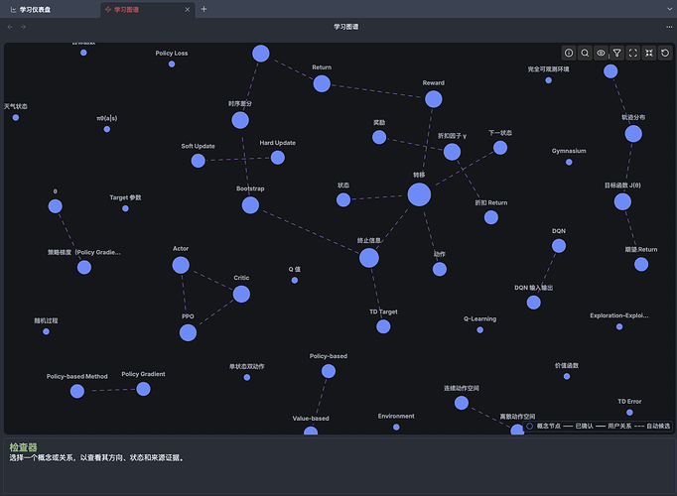The width and height of the screenshot is (677, 496).
Task: Go back with the left arrow
Action: (x=10, y=27)
